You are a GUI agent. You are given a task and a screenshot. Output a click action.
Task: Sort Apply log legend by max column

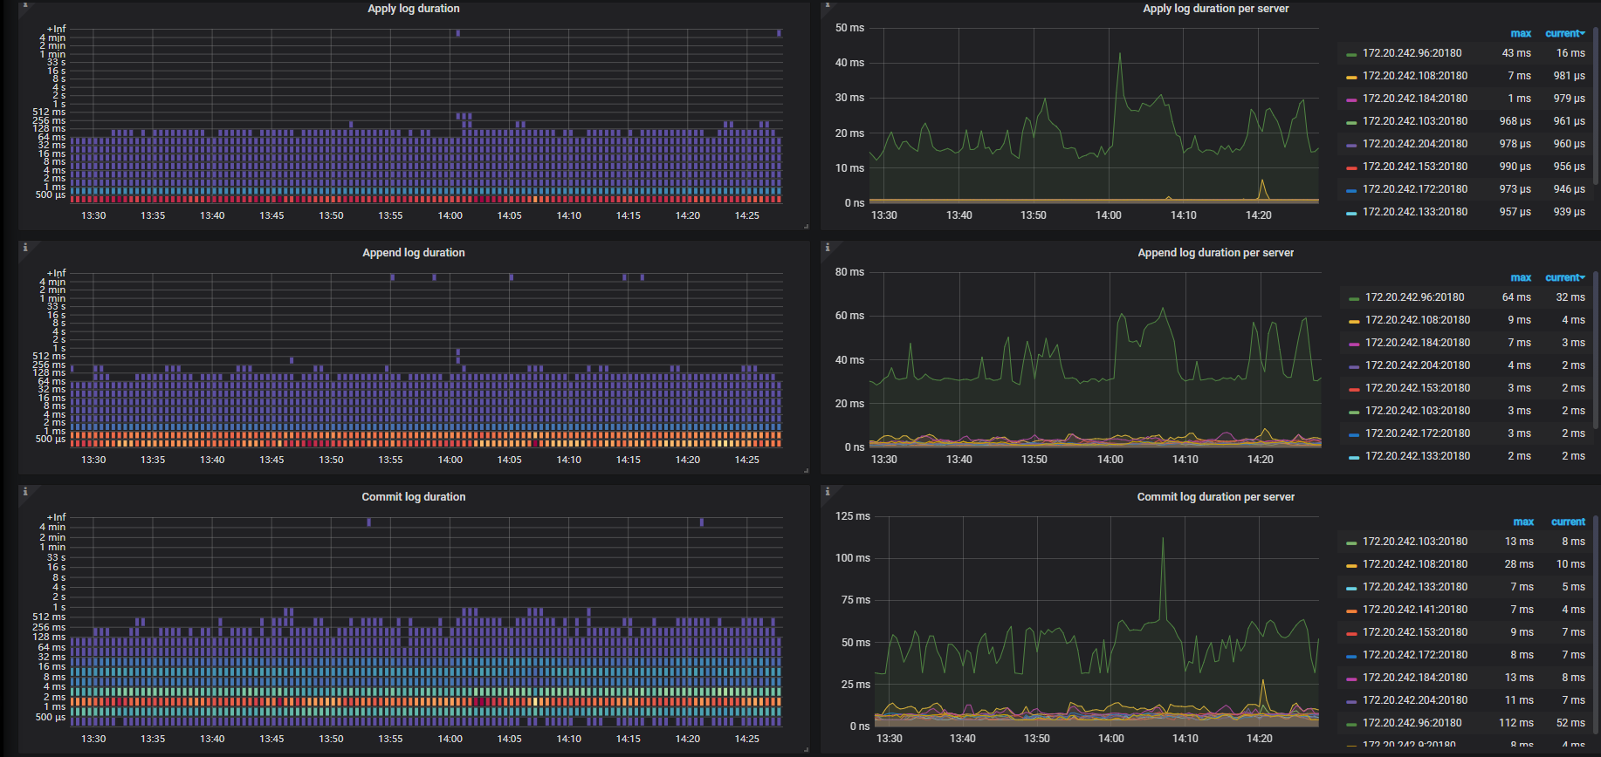tap(1520, 33)
